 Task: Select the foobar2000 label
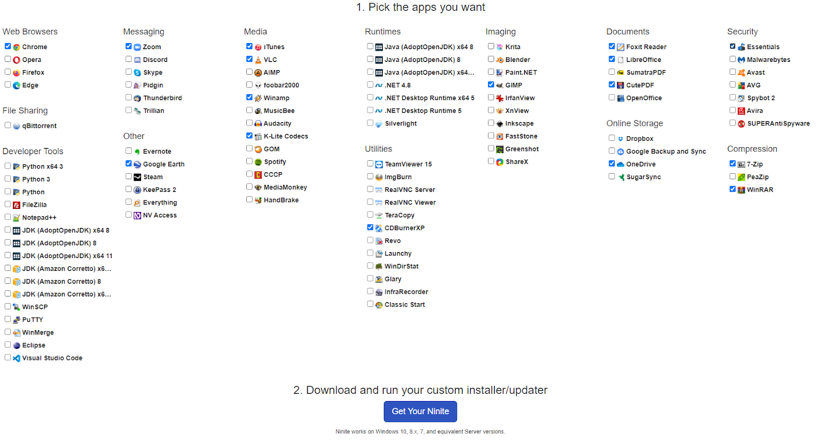click(x=281, y=86)
